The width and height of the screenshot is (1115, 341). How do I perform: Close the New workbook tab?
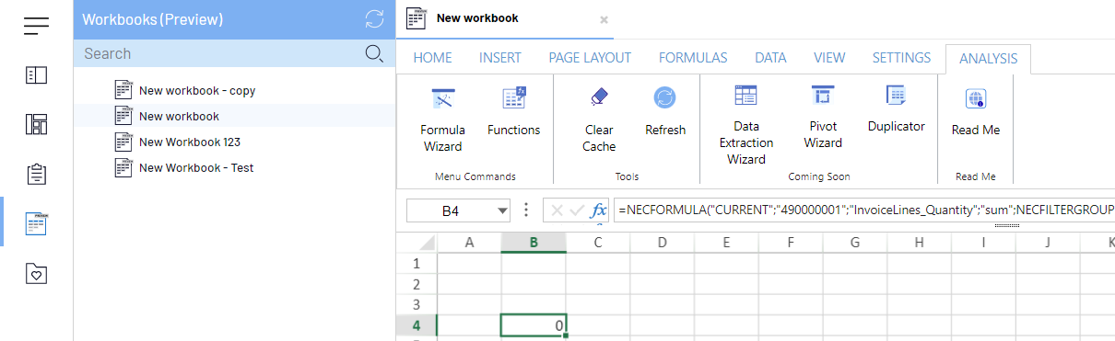pos(604,19)
